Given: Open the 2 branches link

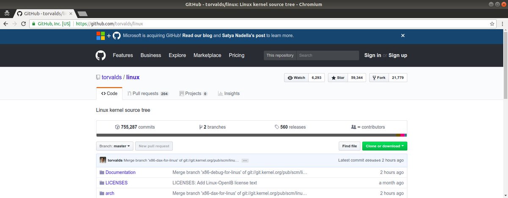Looking at the screenshot, I should pos(213,127).
